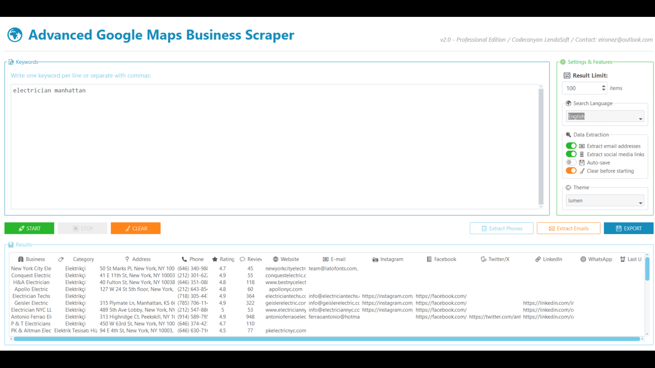Disable the Extract email addresses toggle
Screen dimensions: 655x368
click(571, 146)
